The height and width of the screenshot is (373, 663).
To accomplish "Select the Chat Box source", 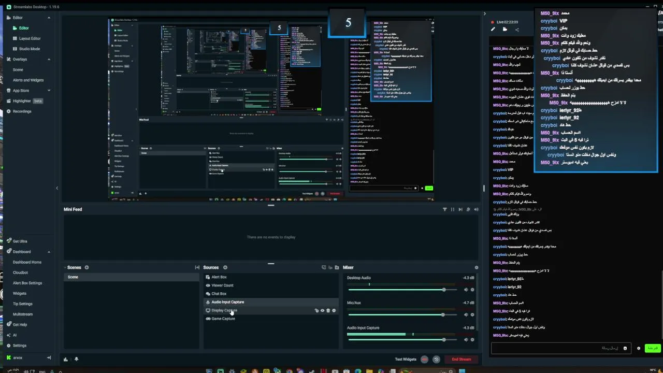I will click(271, 294).
